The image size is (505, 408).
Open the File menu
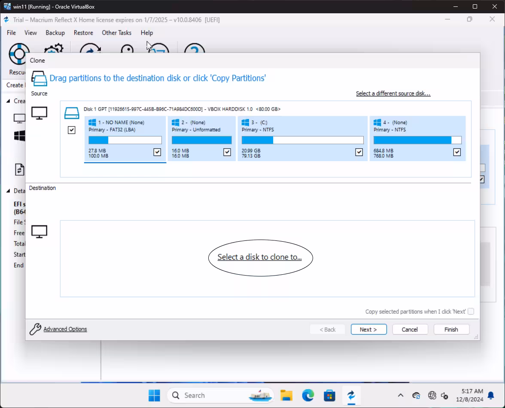pyautogui.click(x=11, y=33)
